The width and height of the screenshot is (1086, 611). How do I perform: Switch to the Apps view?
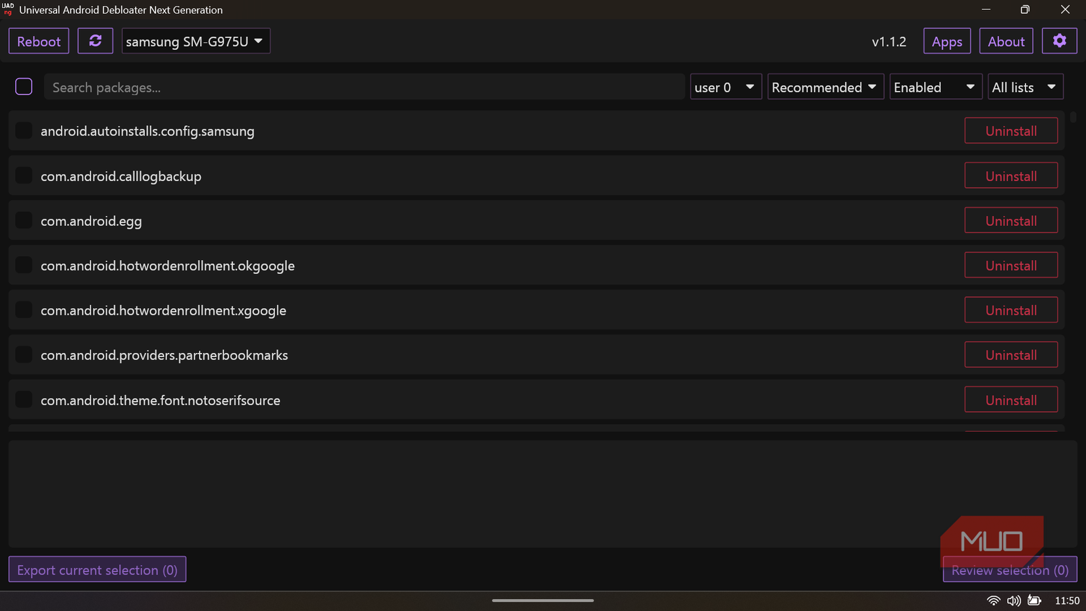(946, 40)
